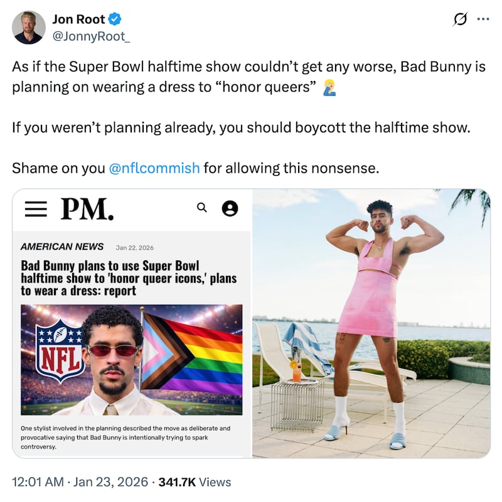Click Jon Root's profile avatar
The image size is (502, 502).
point(29,28)
